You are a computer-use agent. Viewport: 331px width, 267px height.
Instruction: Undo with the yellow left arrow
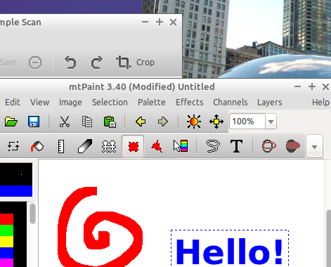click(x=141, y=122)
